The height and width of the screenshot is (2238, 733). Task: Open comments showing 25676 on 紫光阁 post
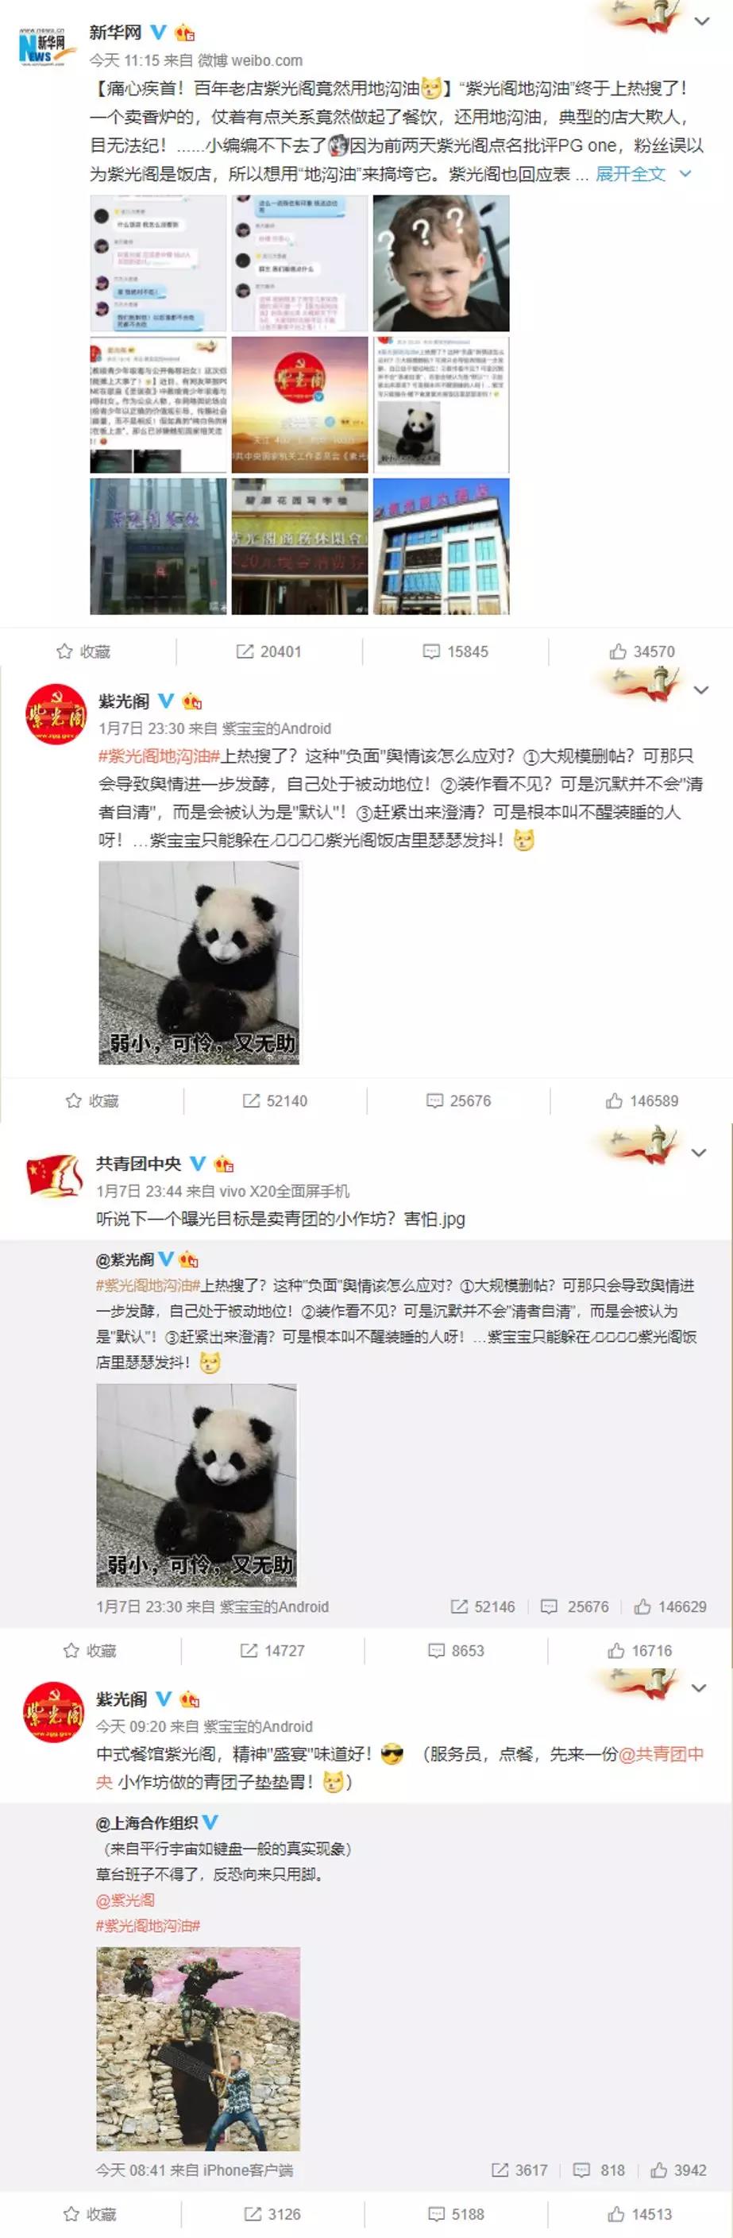coord(458,1101)
